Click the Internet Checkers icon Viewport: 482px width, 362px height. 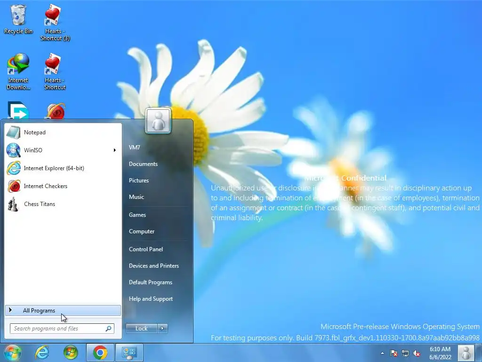point(13,186)
